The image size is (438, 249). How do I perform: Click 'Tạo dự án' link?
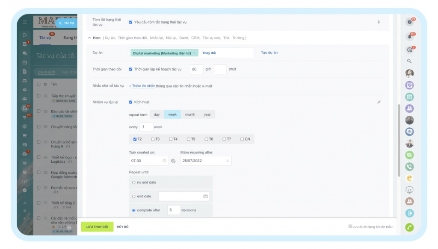(269, 53)
